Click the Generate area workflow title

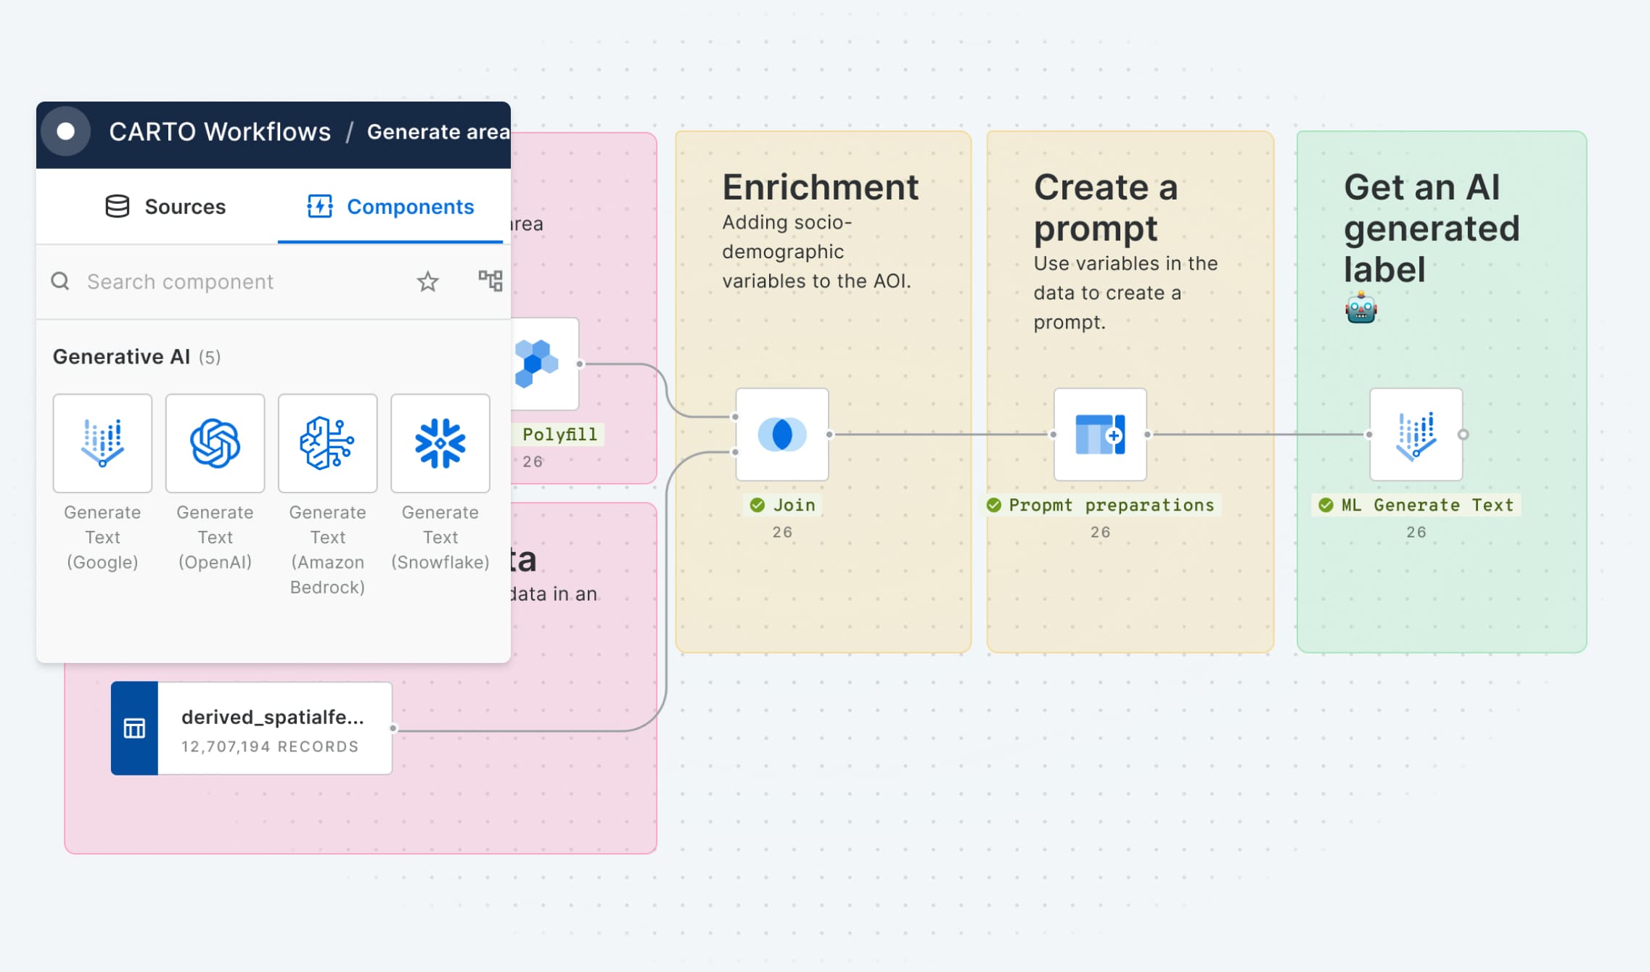438,132
